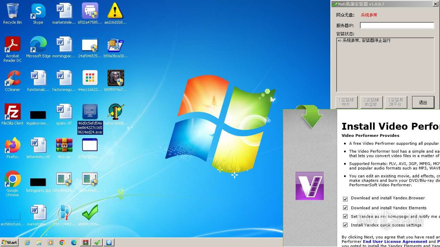Image resolution: width=440 pixels, height=247 pixels.
Task: Select the factorsregu Word document icon
Action: tap(64, 81)
